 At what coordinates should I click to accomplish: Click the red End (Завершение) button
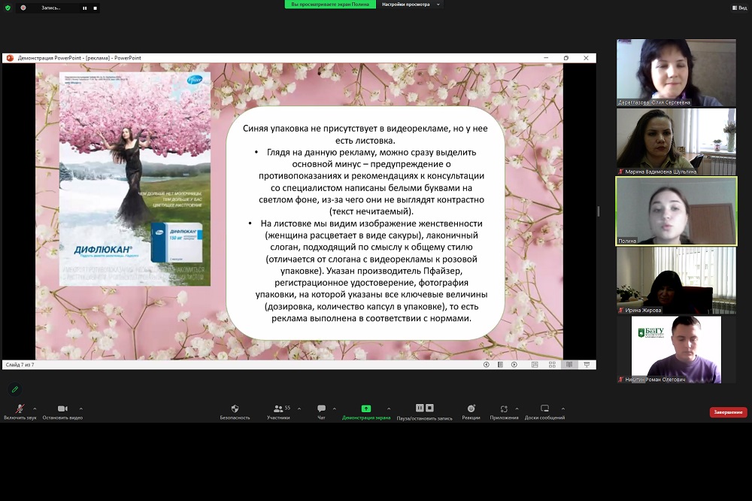tap(728, 412)
